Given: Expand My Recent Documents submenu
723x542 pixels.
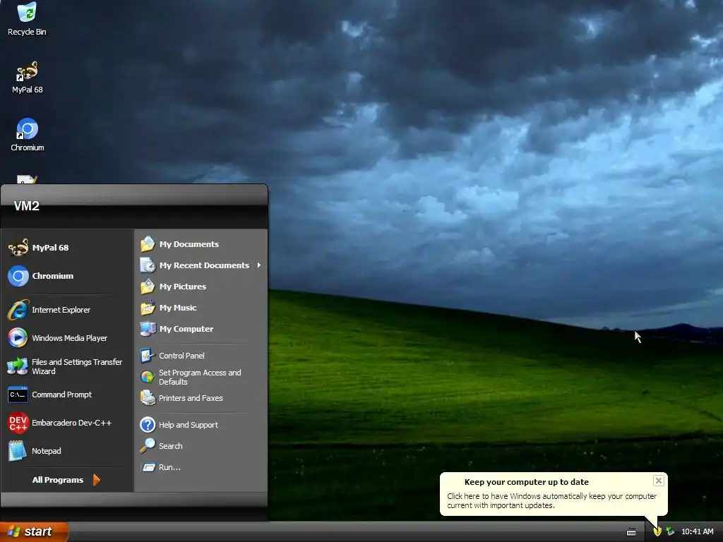Looking at the screenshot, I should click(x=201, y=265).
